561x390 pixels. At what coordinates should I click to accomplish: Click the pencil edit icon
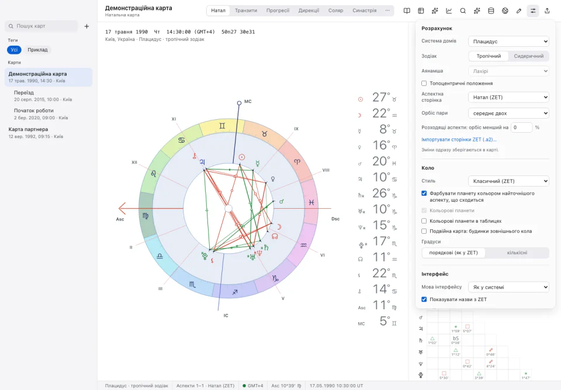(519, 11)
